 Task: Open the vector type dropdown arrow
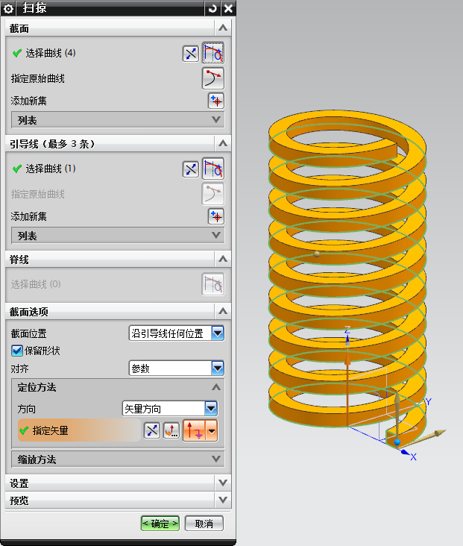212,430
